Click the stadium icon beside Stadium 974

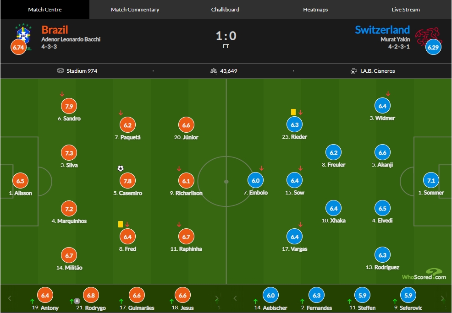[60, 70]
